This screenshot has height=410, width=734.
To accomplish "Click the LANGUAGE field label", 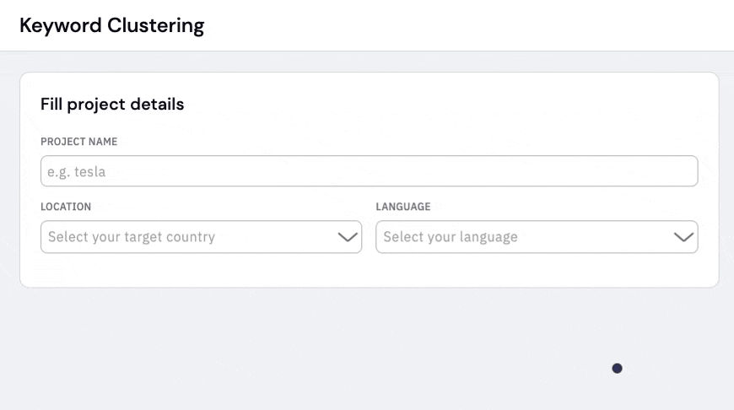I will [403, 207].
